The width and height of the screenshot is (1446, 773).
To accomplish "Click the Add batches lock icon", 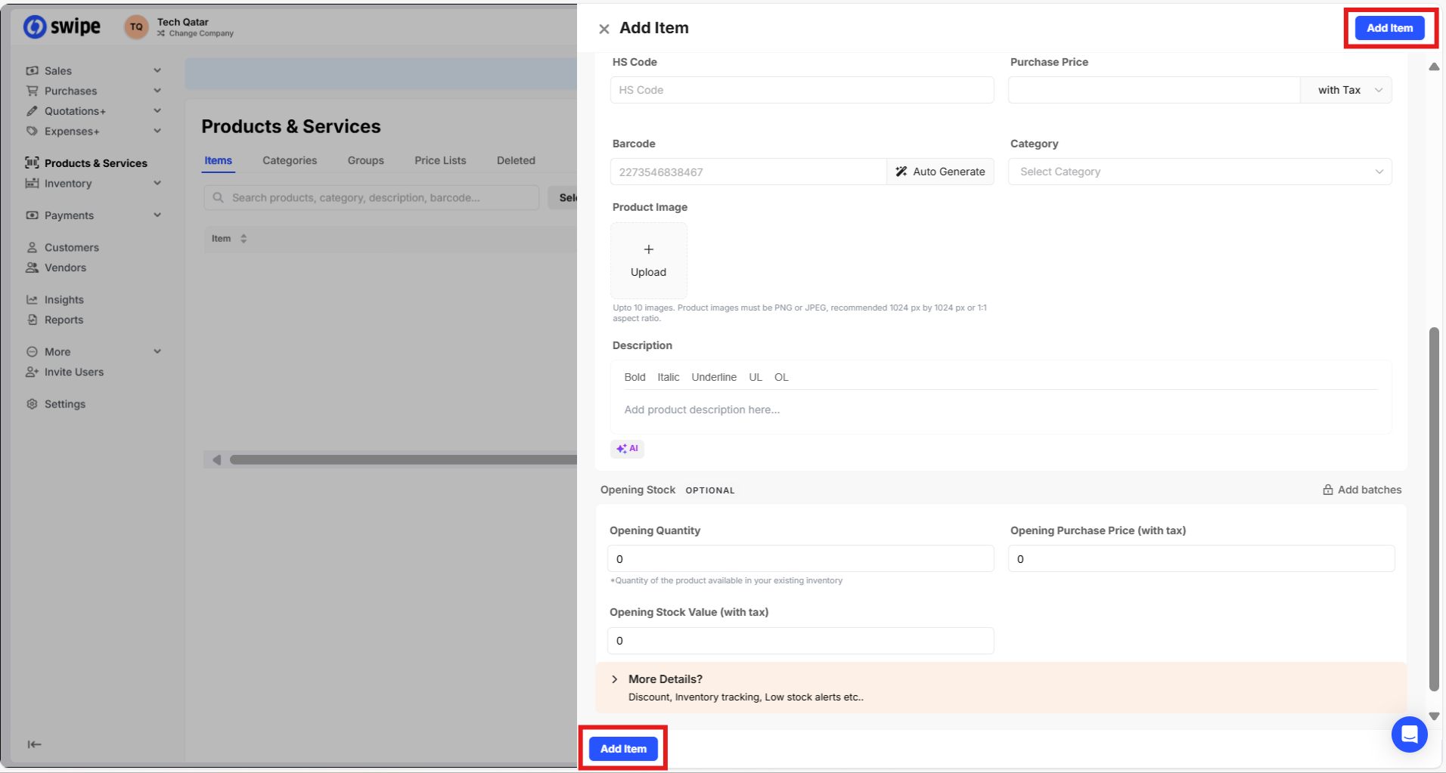I will tap(1327, 490).
